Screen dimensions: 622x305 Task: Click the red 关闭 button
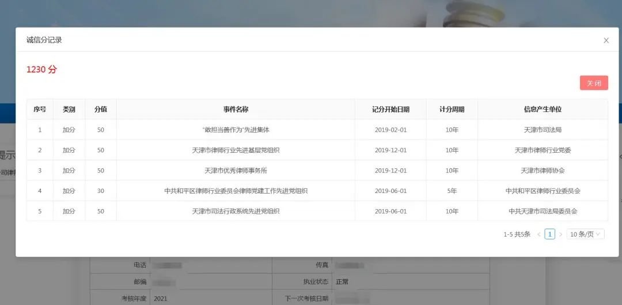click(x=594, y=83)
